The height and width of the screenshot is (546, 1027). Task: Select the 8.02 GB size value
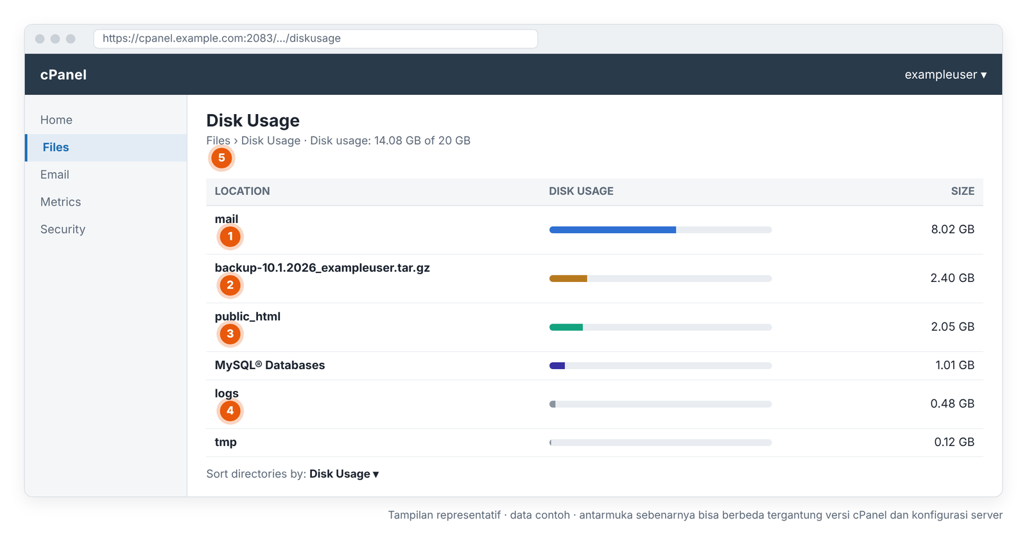coord(953,229)
